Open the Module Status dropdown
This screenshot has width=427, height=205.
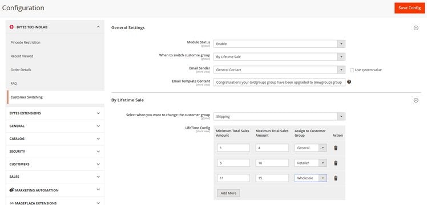point(279,44)
